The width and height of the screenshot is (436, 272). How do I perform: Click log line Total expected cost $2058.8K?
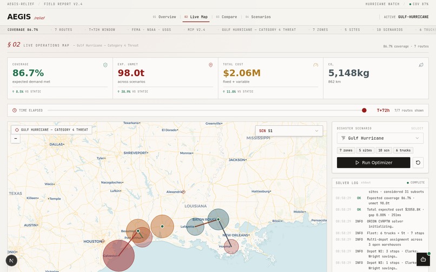coord(380,212)
